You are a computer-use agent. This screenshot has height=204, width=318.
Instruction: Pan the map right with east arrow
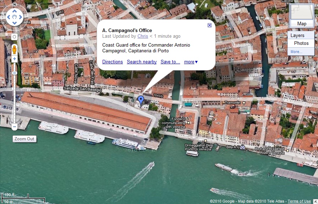pos(21,17)
